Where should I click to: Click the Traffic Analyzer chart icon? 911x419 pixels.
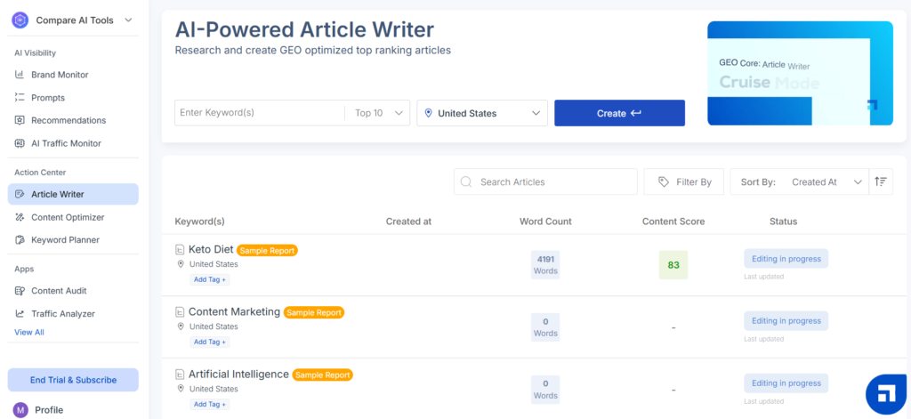pyautogui.click(x=20, y=314)
